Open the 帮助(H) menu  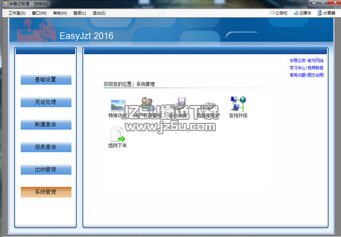point(60,13)
